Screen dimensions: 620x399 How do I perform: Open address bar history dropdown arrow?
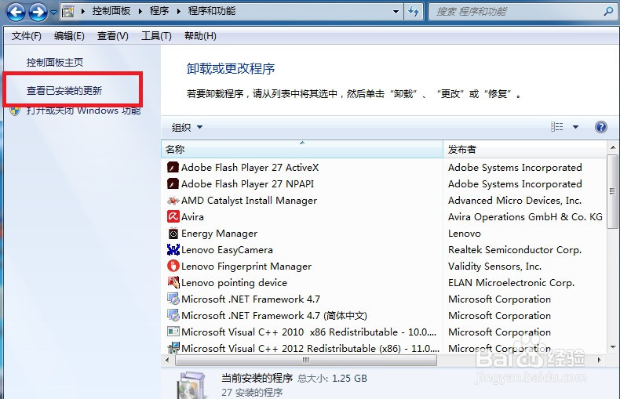(396, 12)
